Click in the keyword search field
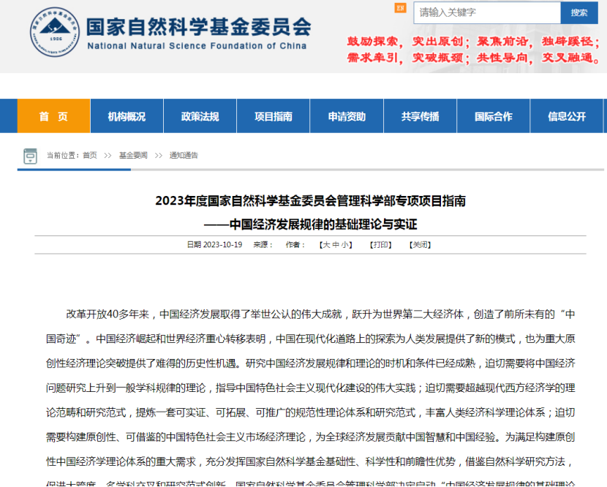 486,12
